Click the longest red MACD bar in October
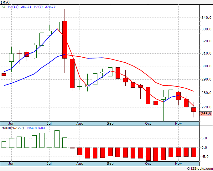The image size is (213, 171). pos(156,154)
